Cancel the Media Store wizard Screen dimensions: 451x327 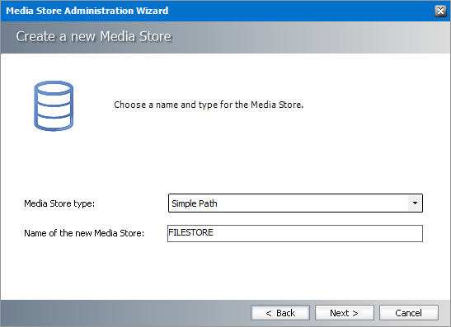coord(409,313)
